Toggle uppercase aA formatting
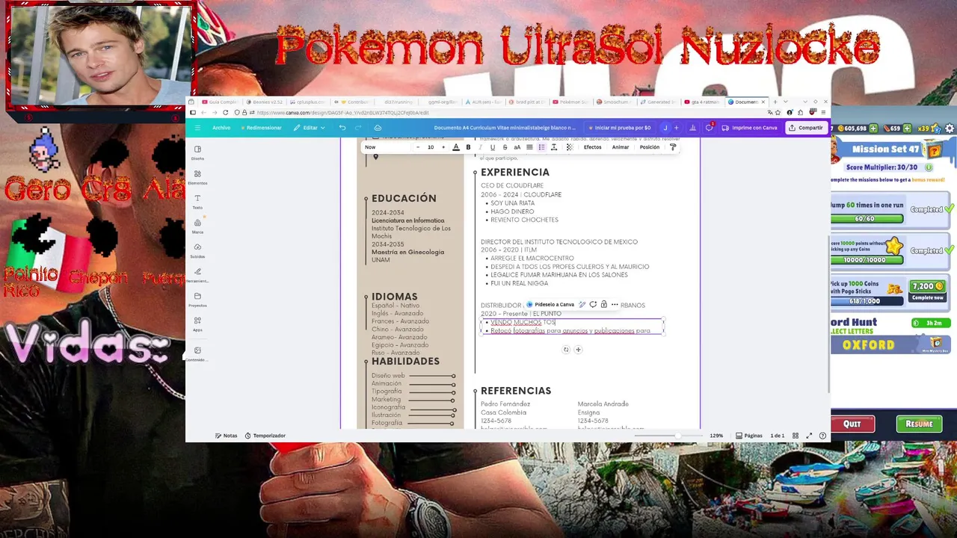Image resolution: width=957 pixels, height=538 pixels. (517, 147)
